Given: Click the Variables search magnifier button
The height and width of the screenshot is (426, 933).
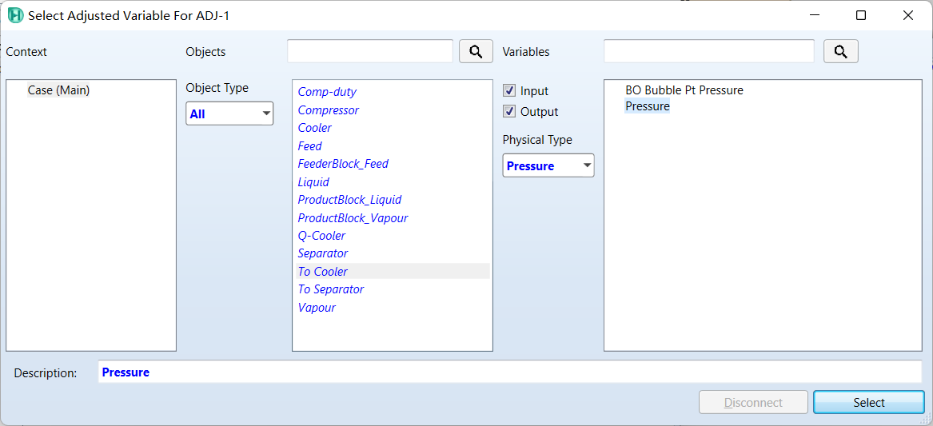Looking at the screenshot, I should click(x=840, y=52).
